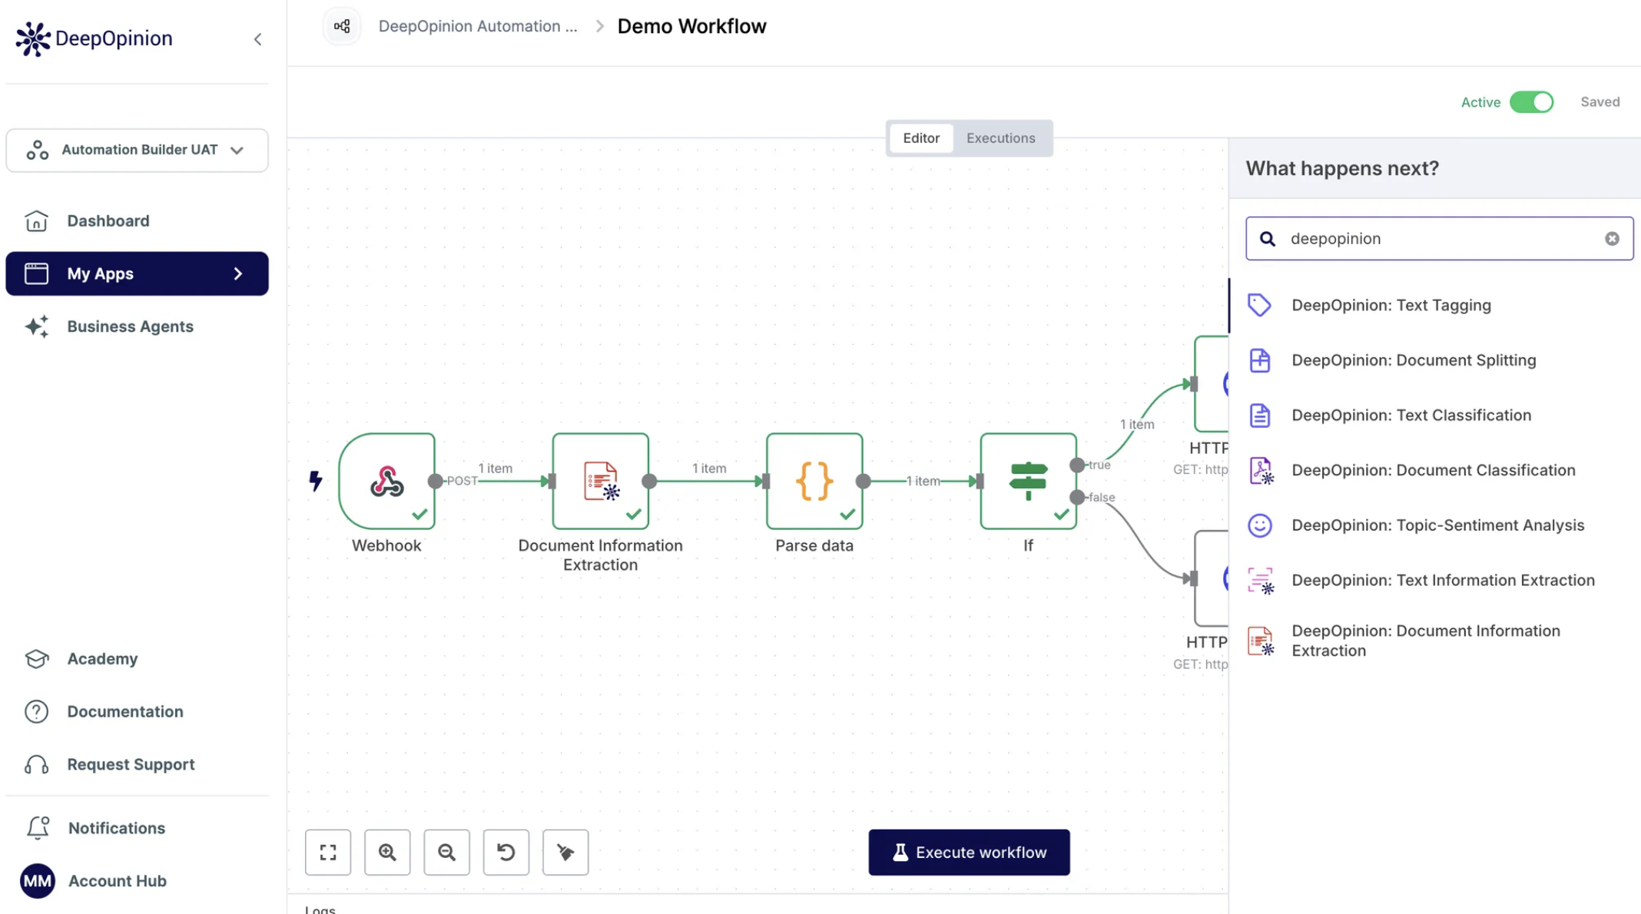Screen dimensions: 1641x914
Task: Click the Document Splitting icon
Action: [x=1259, y=360]
